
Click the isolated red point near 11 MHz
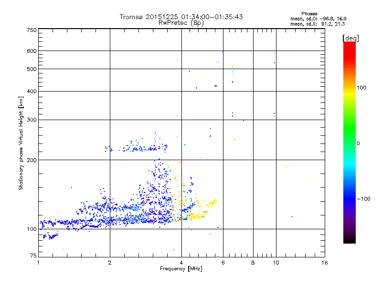[292, 216]
